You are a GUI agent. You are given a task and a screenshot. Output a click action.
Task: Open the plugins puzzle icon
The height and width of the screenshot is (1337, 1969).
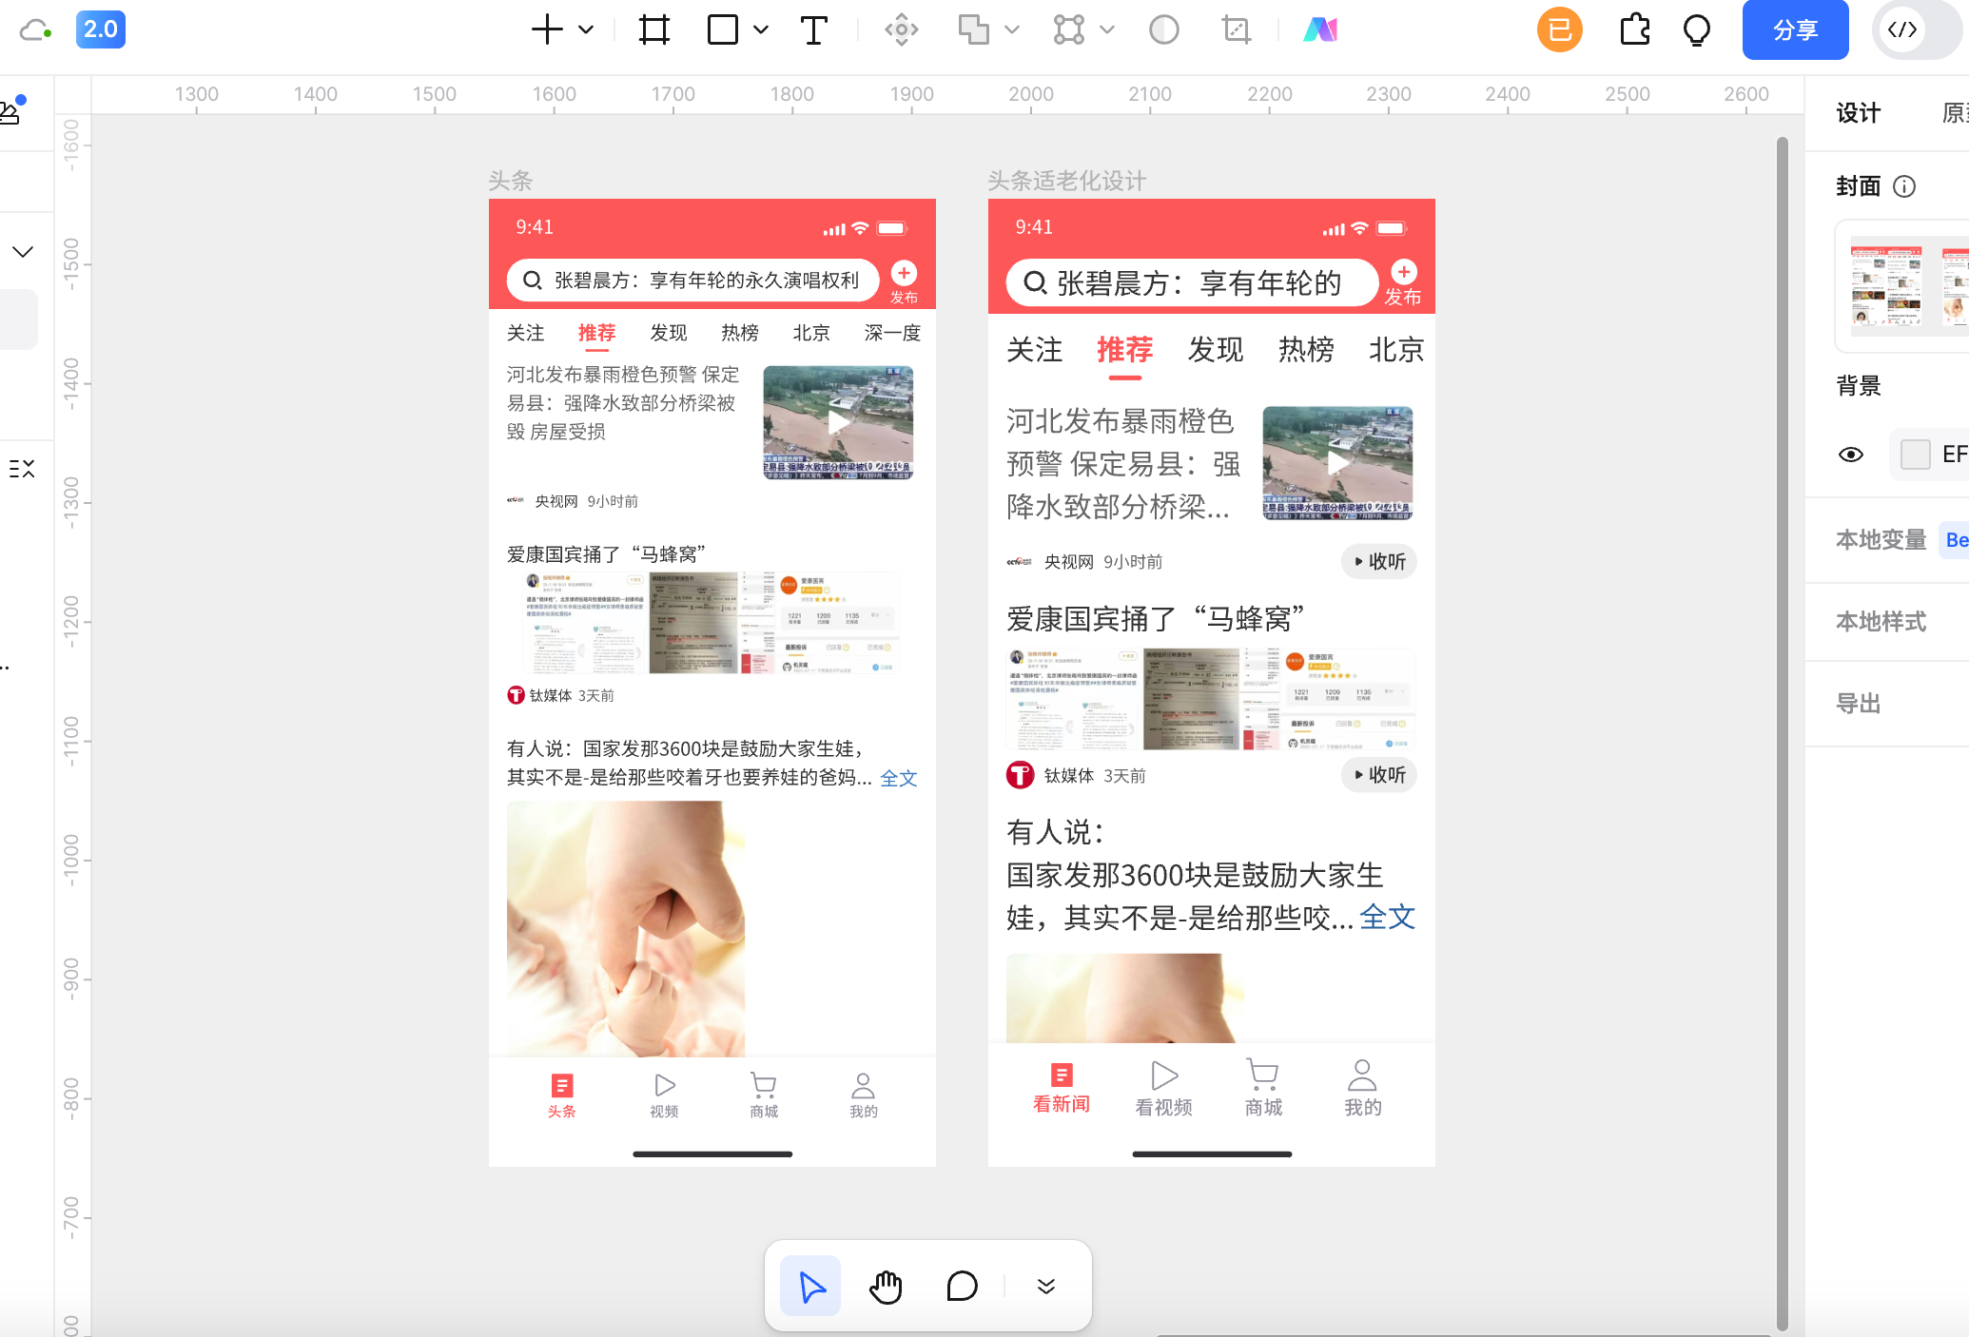point(1635,29)
